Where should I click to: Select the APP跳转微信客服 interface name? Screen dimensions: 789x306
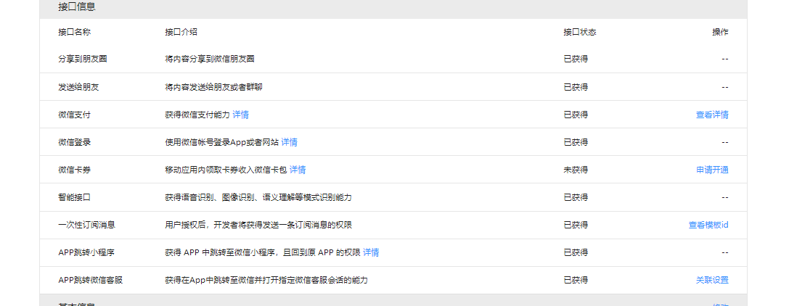coord(91,280)
